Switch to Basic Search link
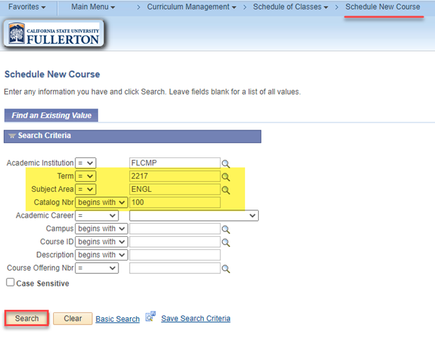This screenshot has height=338, width=435. click(117, 319)
